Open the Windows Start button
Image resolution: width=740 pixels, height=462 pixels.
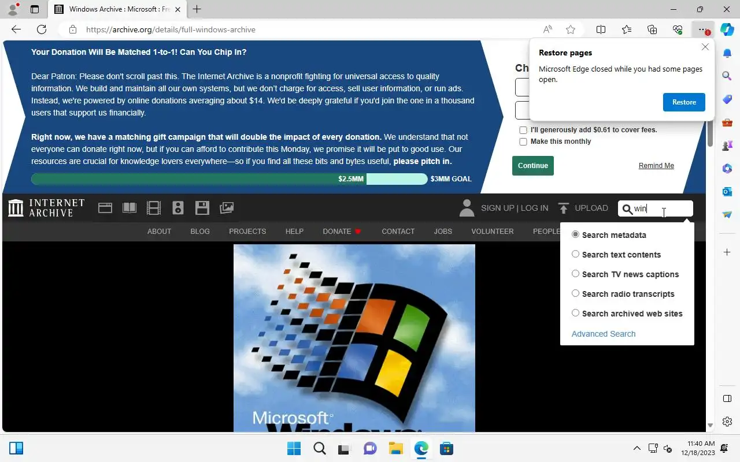click(x=294, y=448)
